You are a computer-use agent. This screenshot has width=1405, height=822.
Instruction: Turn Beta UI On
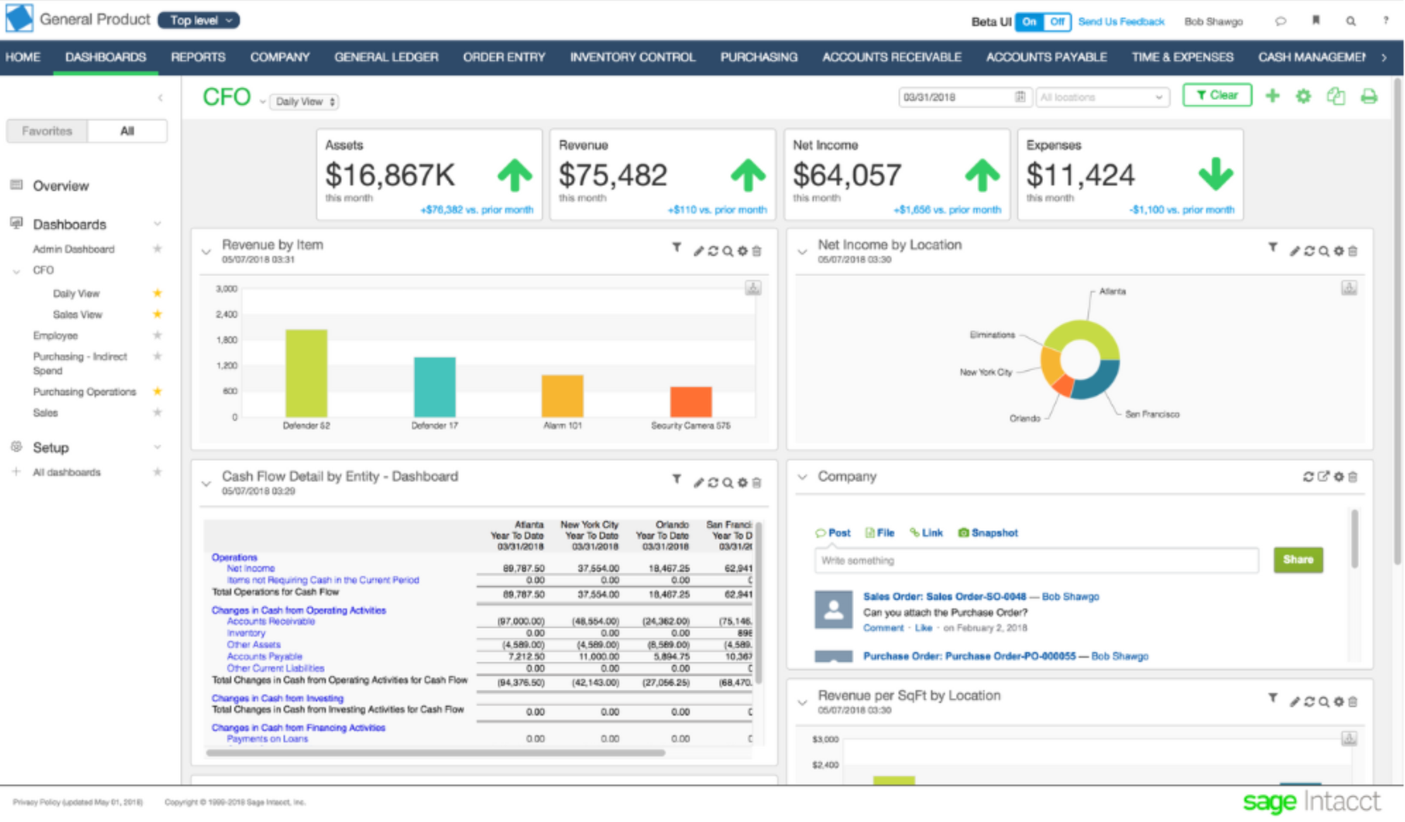[x=1029, y=22]
